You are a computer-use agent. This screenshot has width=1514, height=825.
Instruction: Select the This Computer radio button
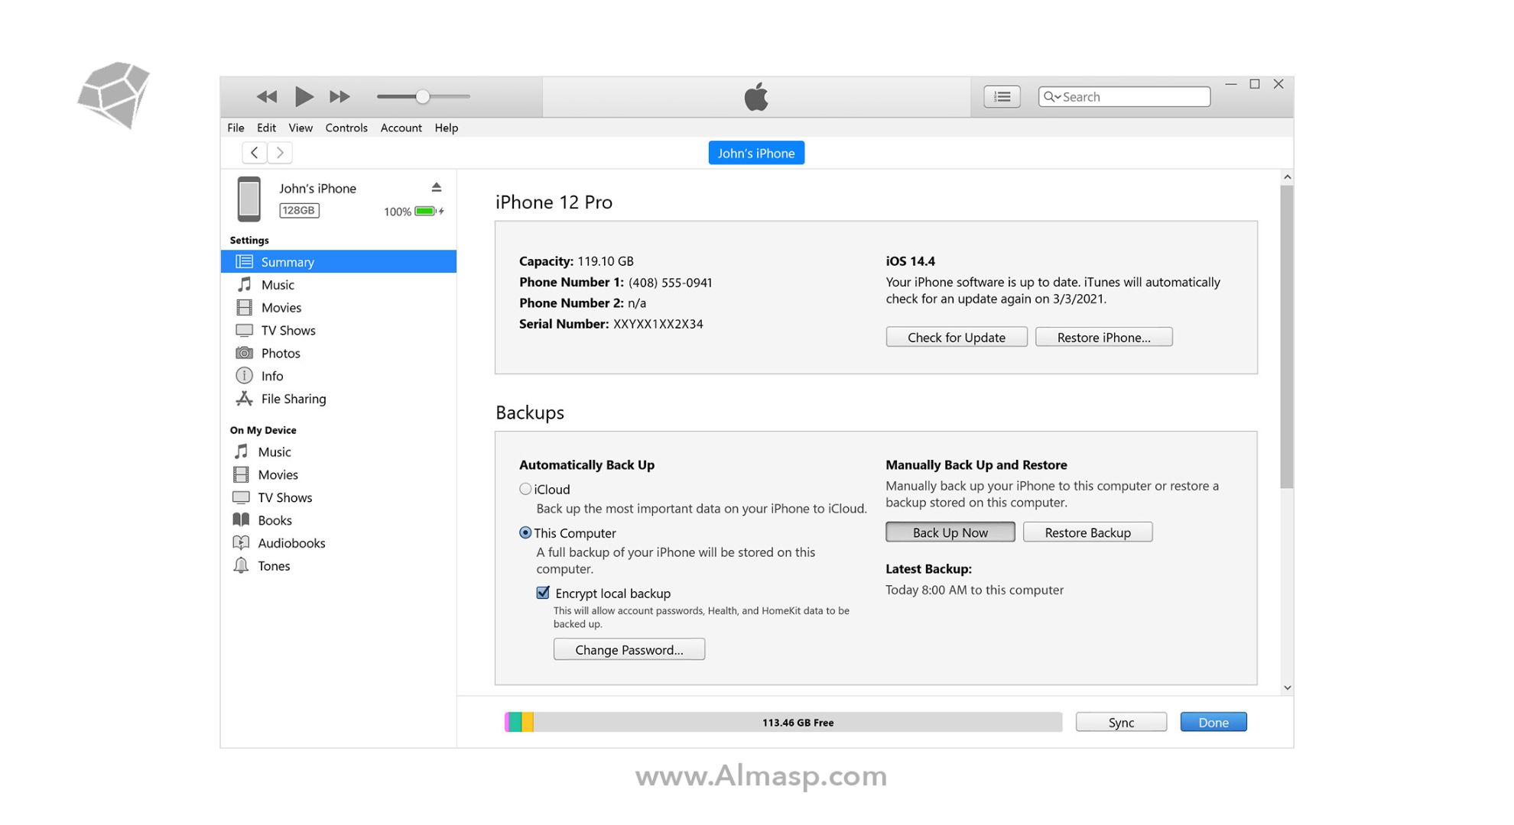[525, 532]
